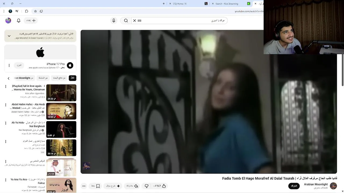Open iPhone 17 Pro ad link
The image size is (344, 193).
tap(56, 64)
